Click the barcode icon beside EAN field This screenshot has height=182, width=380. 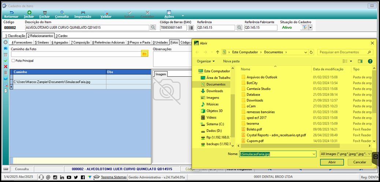tap(191, 27)
